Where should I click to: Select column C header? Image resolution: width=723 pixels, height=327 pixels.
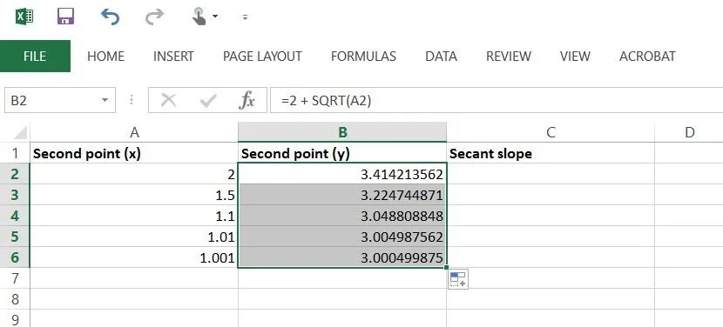[x=551, y=133]
